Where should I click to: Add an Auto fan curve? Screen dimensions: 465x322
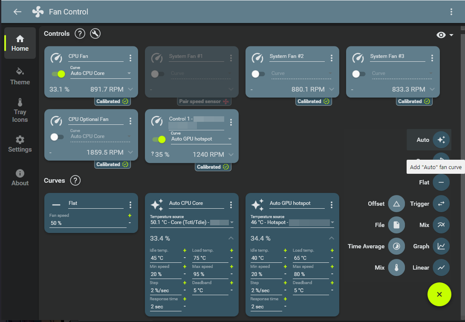pyautogui.click(x=441, y=140)
